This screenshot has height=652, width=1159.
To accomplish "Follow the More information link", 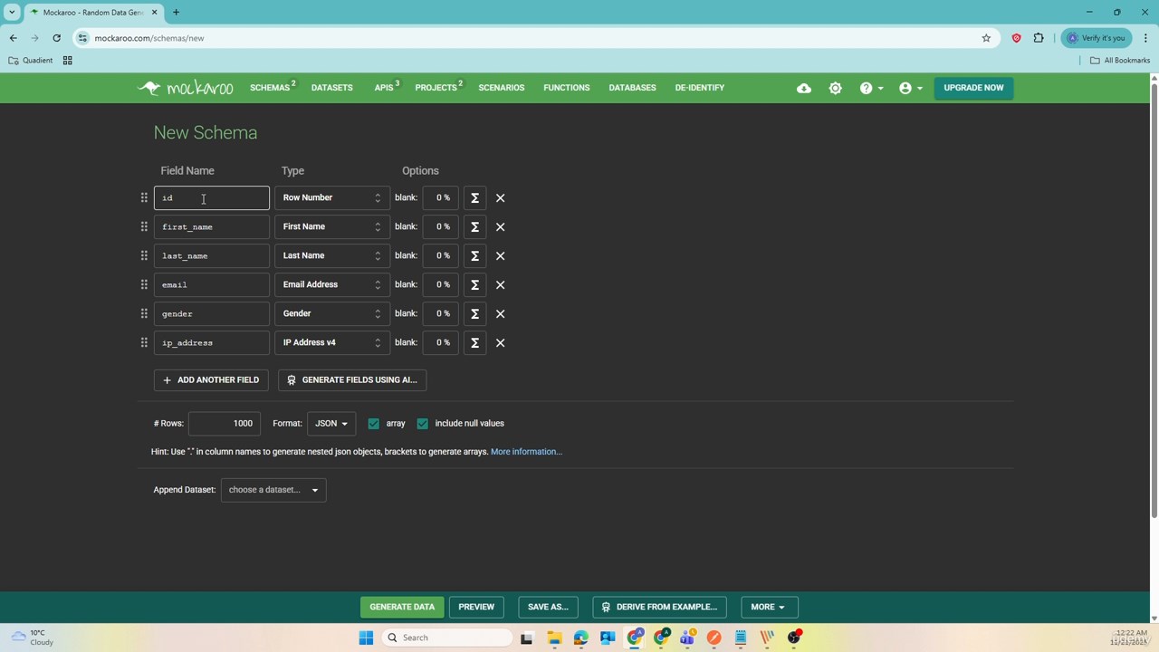I will (x=526, y=452).
